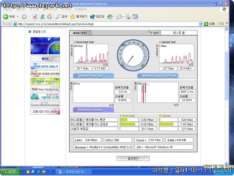Click the 29.7 kbps download speed field

coord(82,68)
